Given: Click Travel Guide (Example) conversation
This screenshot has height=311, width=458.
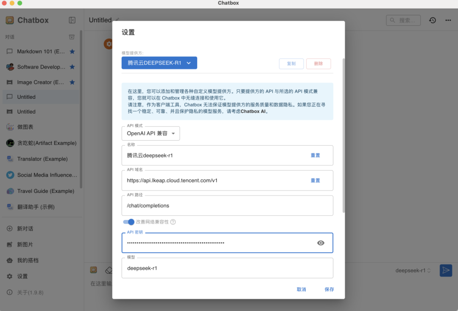Looking at the screenshot, I should click(41, 191).
